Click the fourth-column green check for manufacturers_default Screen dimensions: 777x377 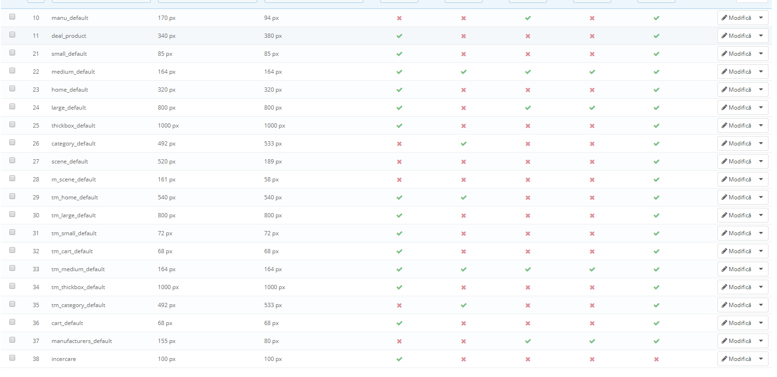pos(592,341)
